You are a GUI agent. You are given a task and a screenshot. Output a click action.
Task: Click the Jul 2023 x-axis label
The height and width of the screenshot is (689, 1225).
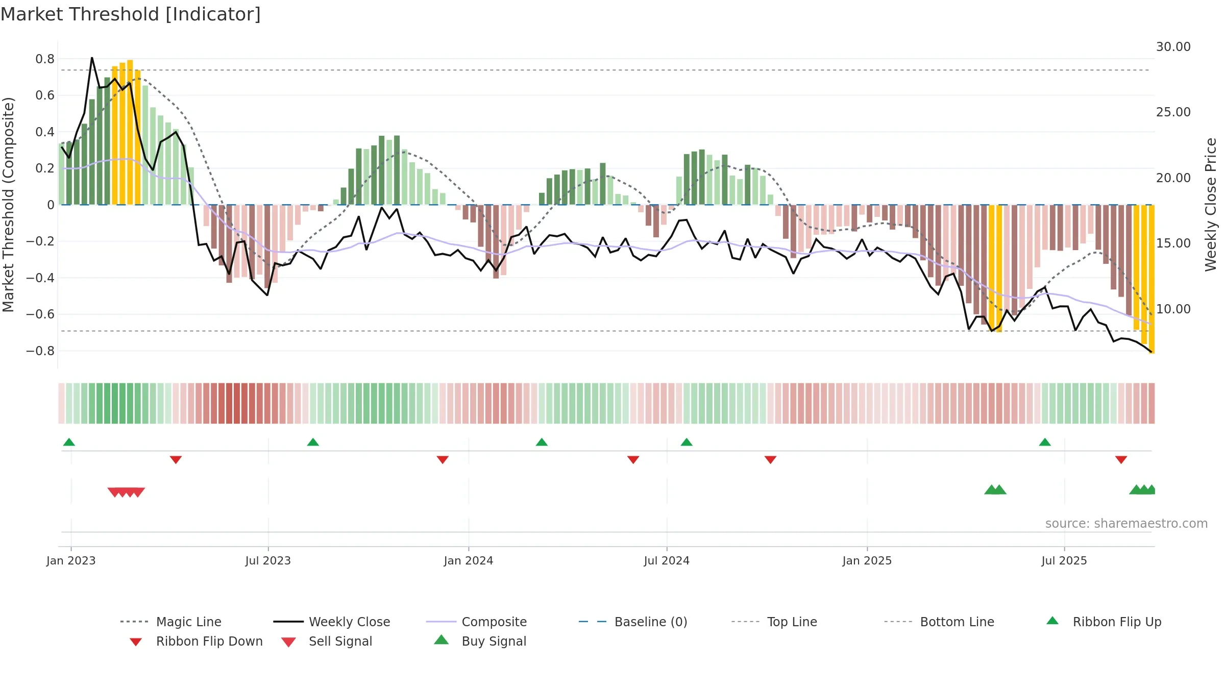tap(268, 561)
